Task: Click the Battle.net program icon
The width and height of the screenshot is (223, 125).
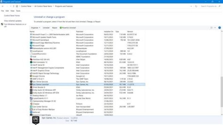Action: point(31,112)
